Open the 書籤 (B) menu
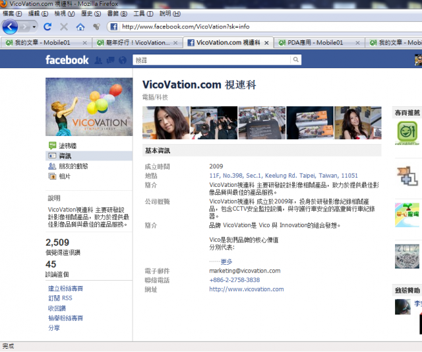This screenshot has width=422, height=352. coord(117,14)
